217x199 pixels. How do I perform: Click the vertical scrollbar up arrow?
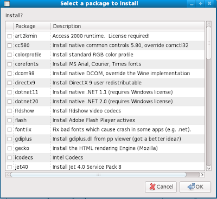(x=209, y=24)
